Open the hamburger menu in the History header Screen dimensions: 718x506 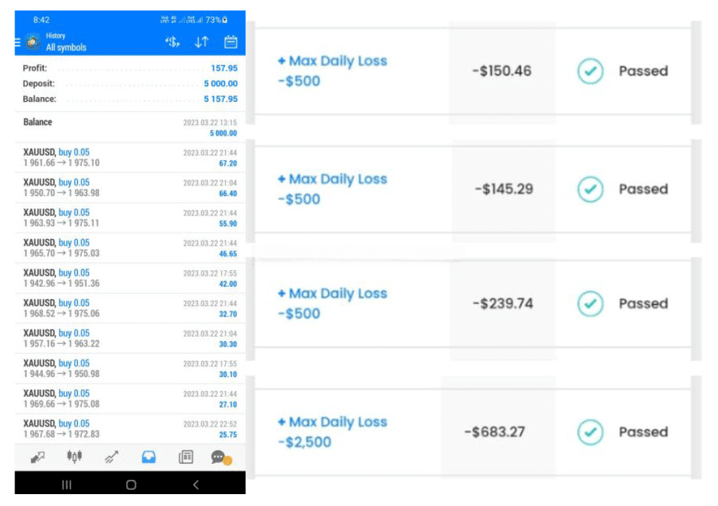click(18, 42)
